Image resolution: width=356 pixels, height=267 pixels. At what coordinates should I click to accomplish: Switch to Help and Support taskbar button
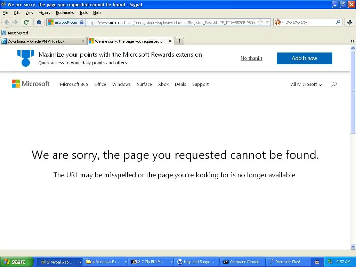tap(196, 262)
